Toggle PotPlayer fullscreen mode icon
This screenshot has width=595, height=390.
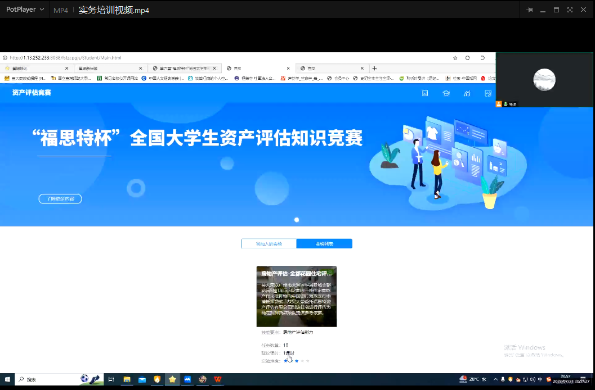(570, 10)
